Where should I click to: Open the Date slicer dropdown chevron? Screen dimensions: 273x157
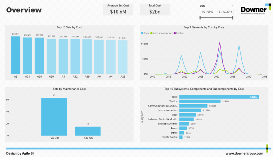(232, 5)
